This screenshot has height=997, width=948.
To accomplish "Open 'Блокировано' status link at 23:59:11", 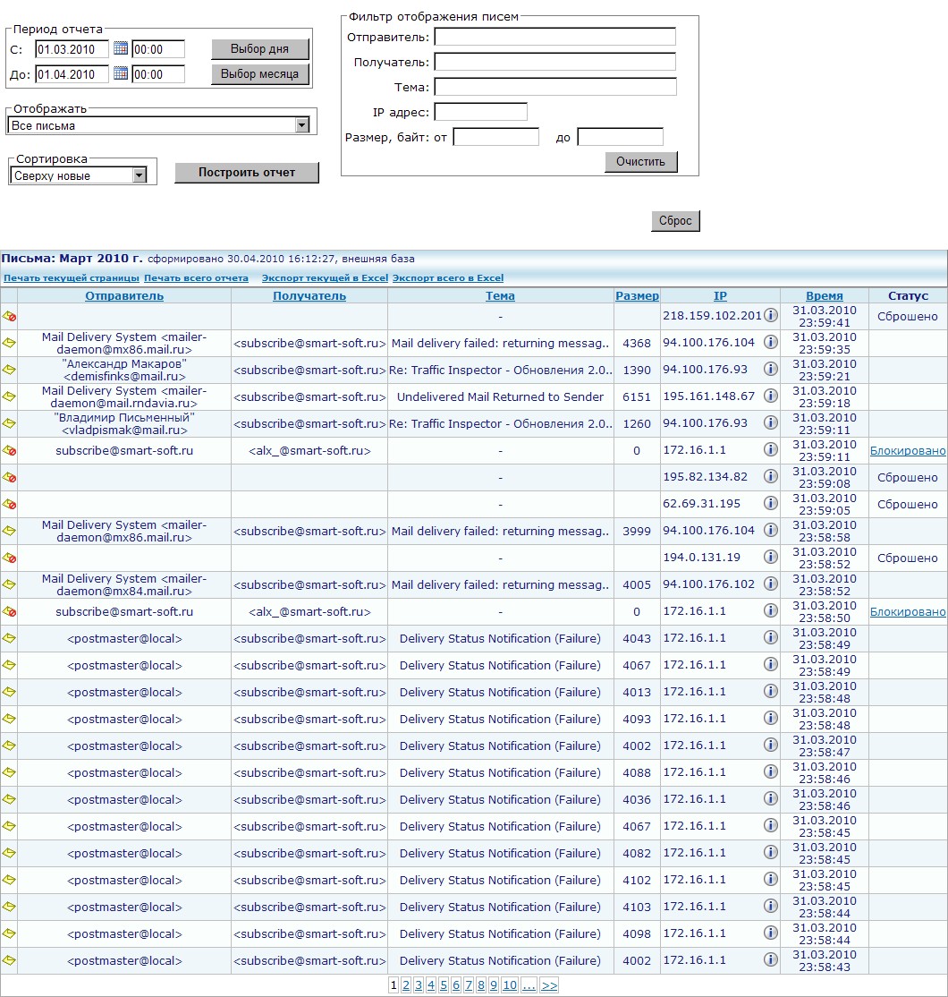I will 908,450.
